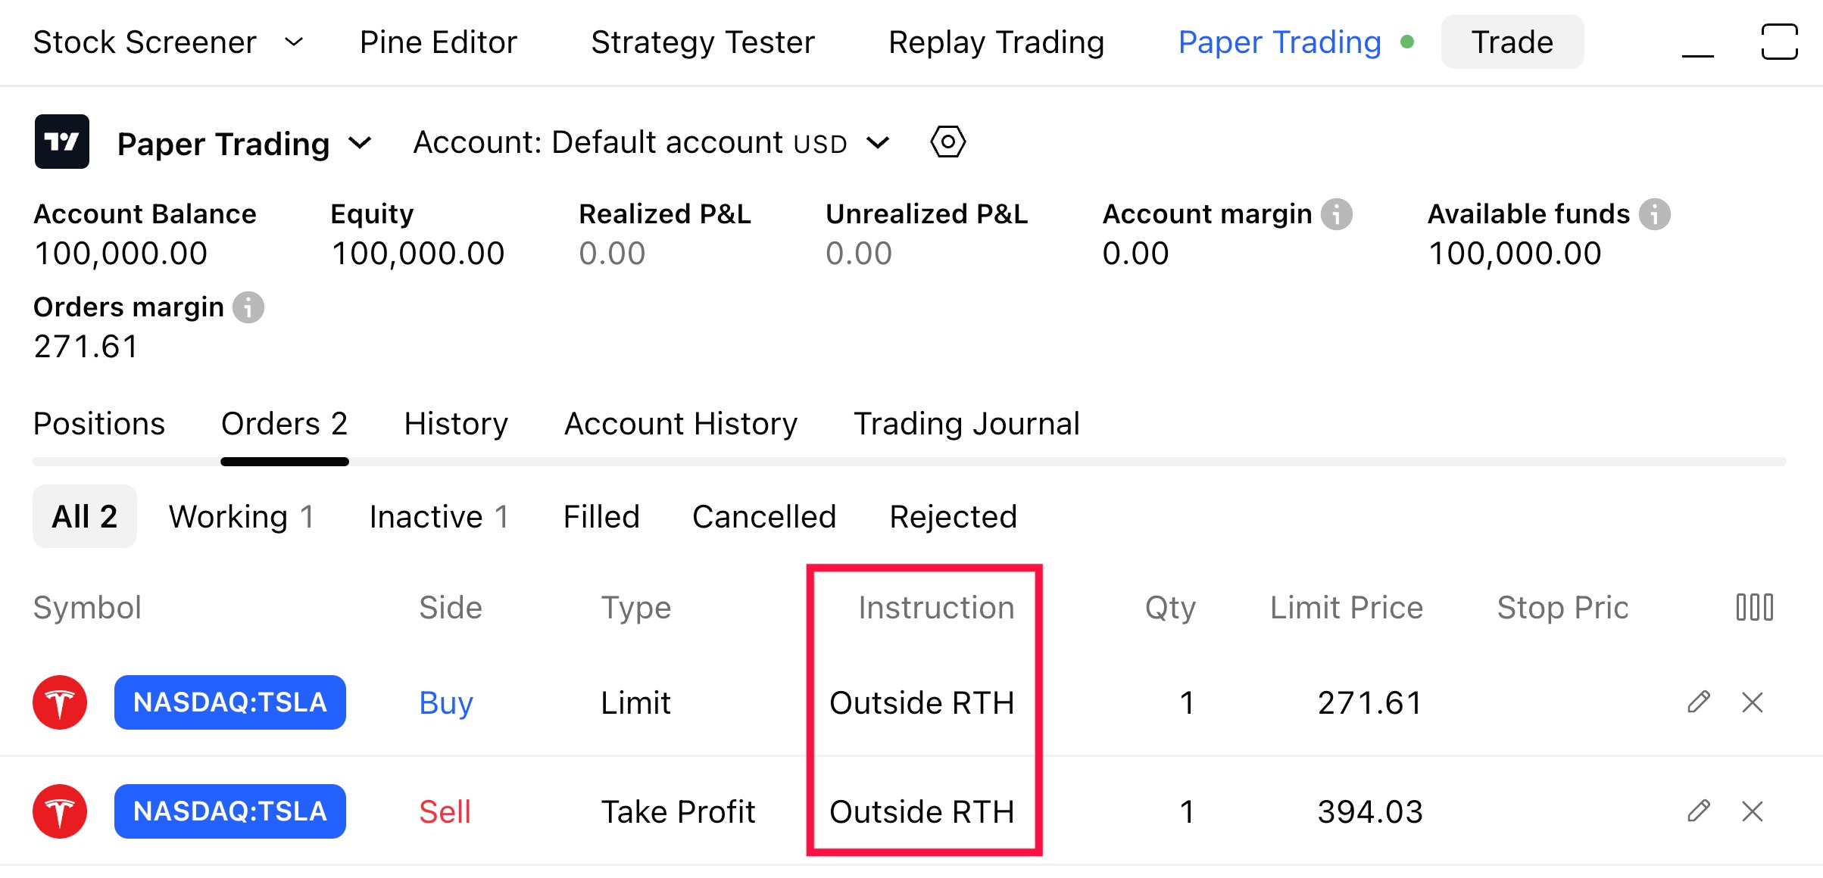The height and width of the screenshot is (878, 1823).
Task: Open the Paper Trading broker dropdown
Action: click(x=361, y=142)
